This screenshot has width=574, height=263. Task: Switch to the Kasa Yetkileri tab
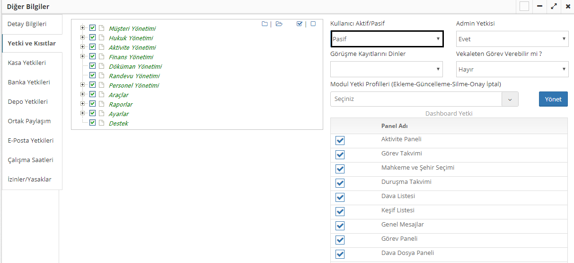[x=27, y=63]
